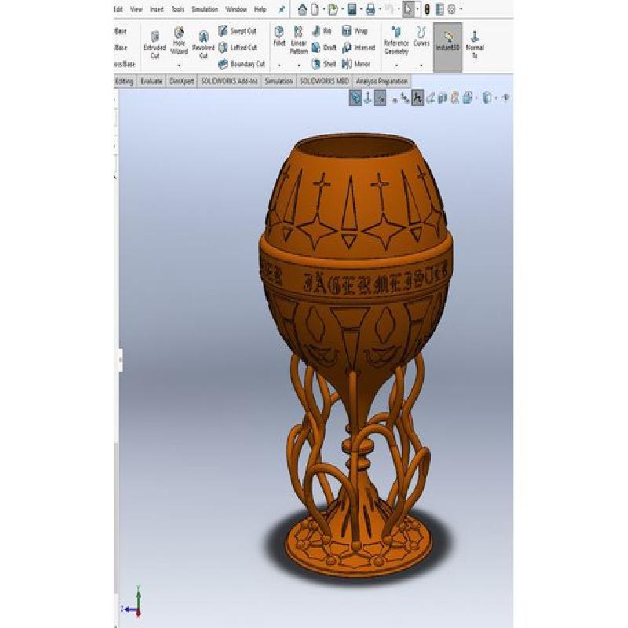Open the New document dropdown arrow
Screen dimensions: 628x628
click(x=323, y=9)
